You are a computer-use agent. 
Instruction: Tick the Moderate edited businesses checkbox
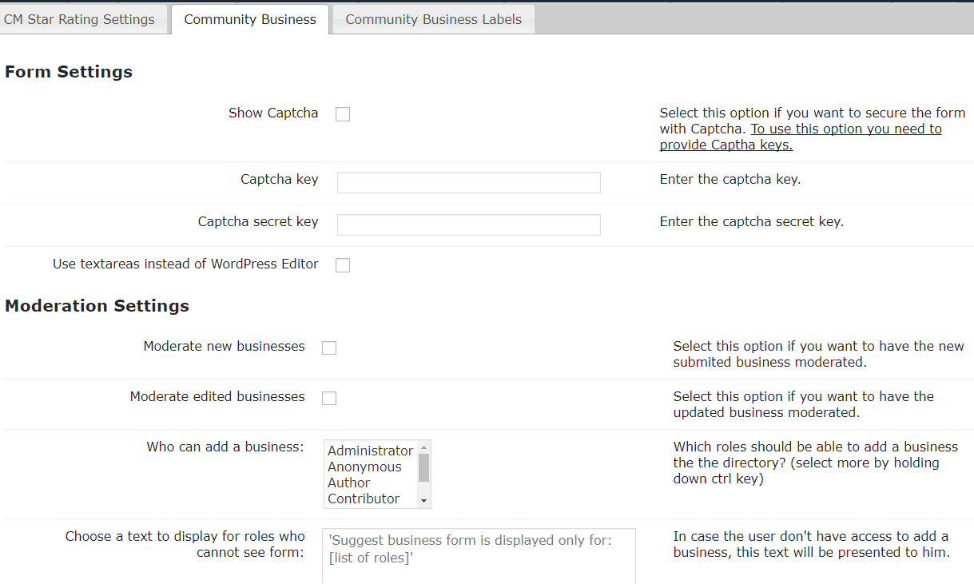329,398
